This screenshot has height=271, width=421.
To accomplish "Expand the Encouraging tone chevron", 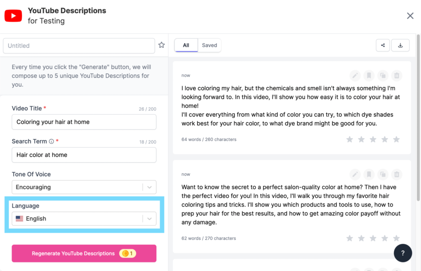I will pyautogui.click(x=150, y=187).
